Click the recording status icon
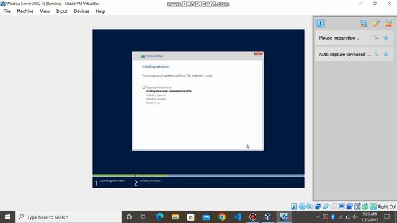397x223 pixels. click(349, 206)
